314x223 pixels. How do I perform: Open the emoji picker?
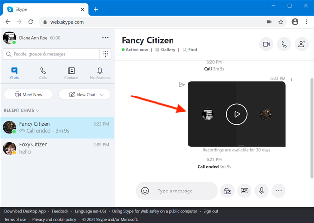(145, 191)
